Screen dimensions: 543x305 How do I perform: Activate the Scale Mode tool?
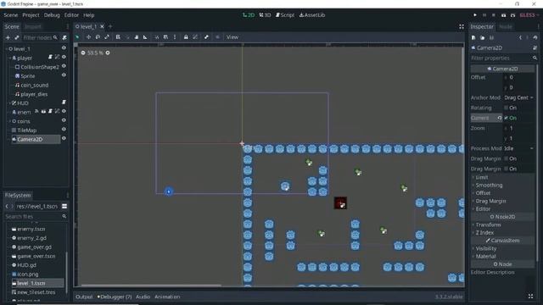[107, 37]
